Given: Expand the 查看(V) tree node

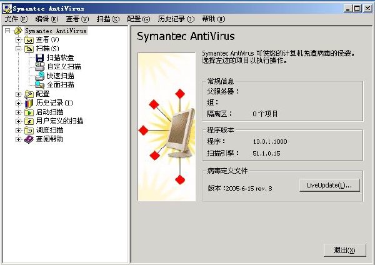Looking at the screenshot, I should click(18, 40).
